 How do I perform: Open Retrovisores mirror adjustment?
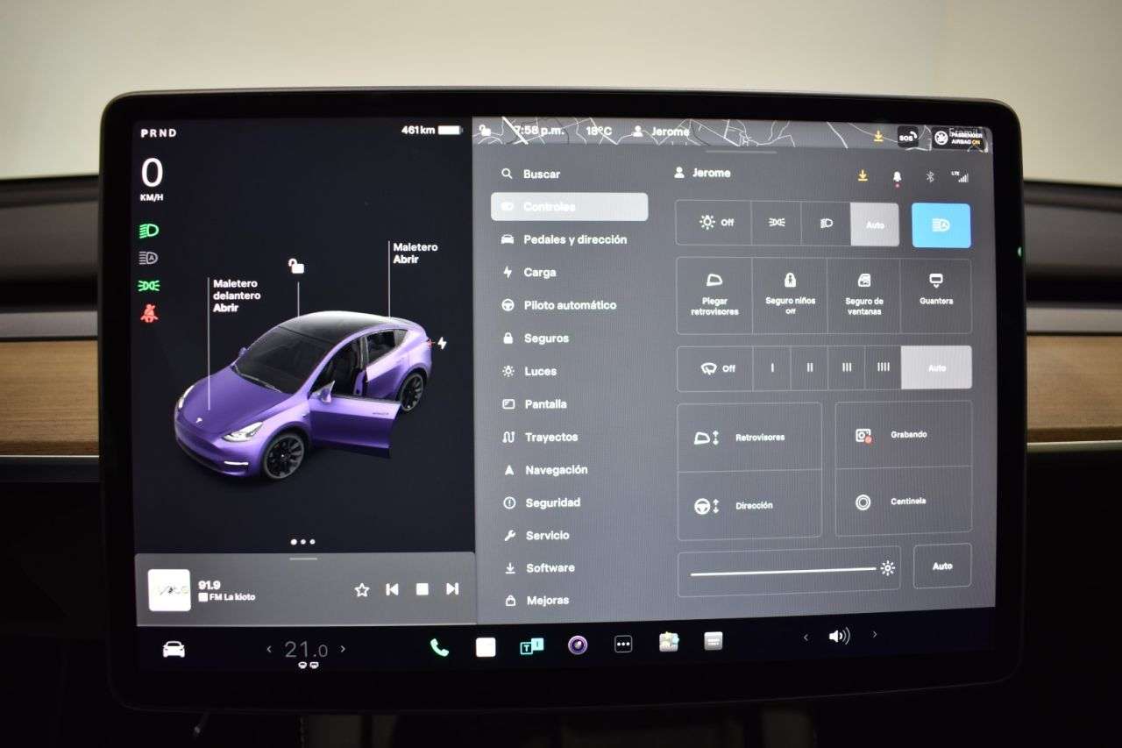pyautogui.click(x=749, y=436)
